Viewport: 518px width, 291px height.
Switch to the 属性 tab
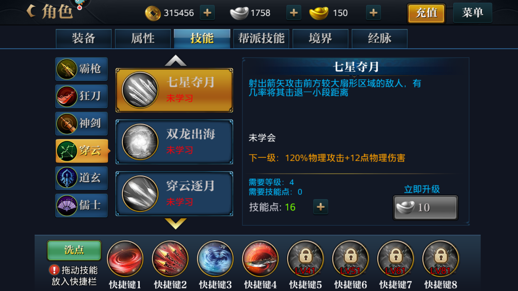[x=143, y=38]
